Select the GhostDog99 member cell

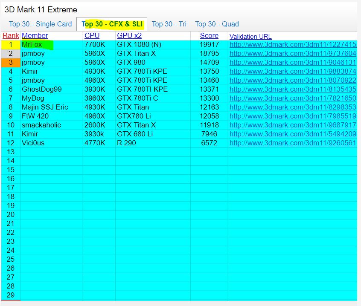(51, 89)
